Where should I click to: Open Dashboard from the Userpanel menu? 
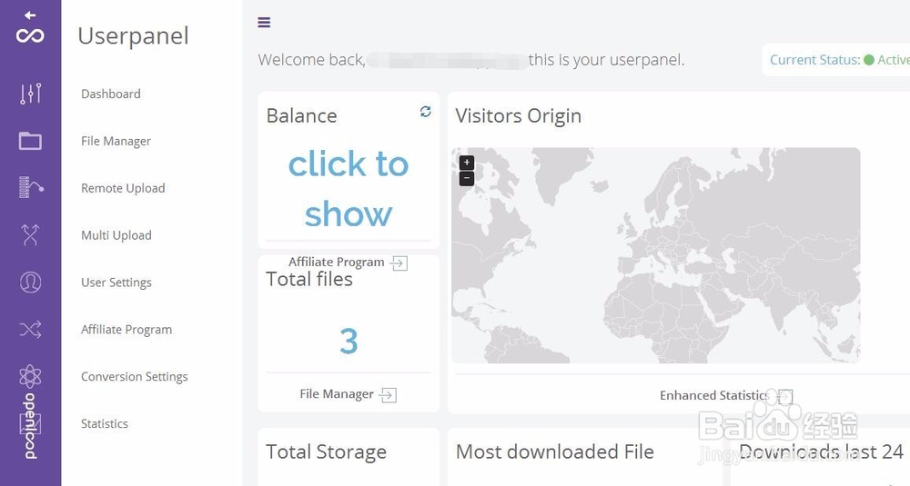tap(111, 94)
